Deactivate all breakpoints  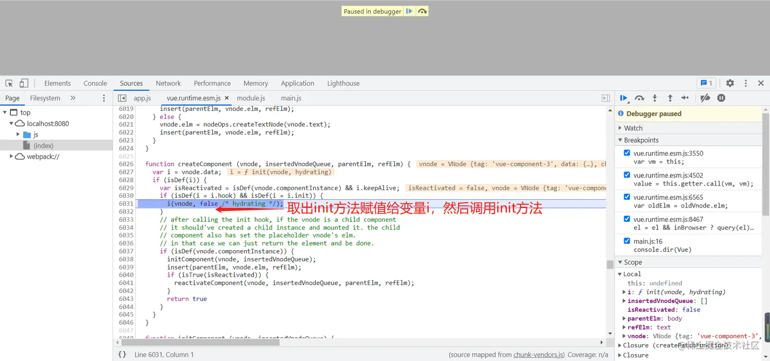point(705,98)
